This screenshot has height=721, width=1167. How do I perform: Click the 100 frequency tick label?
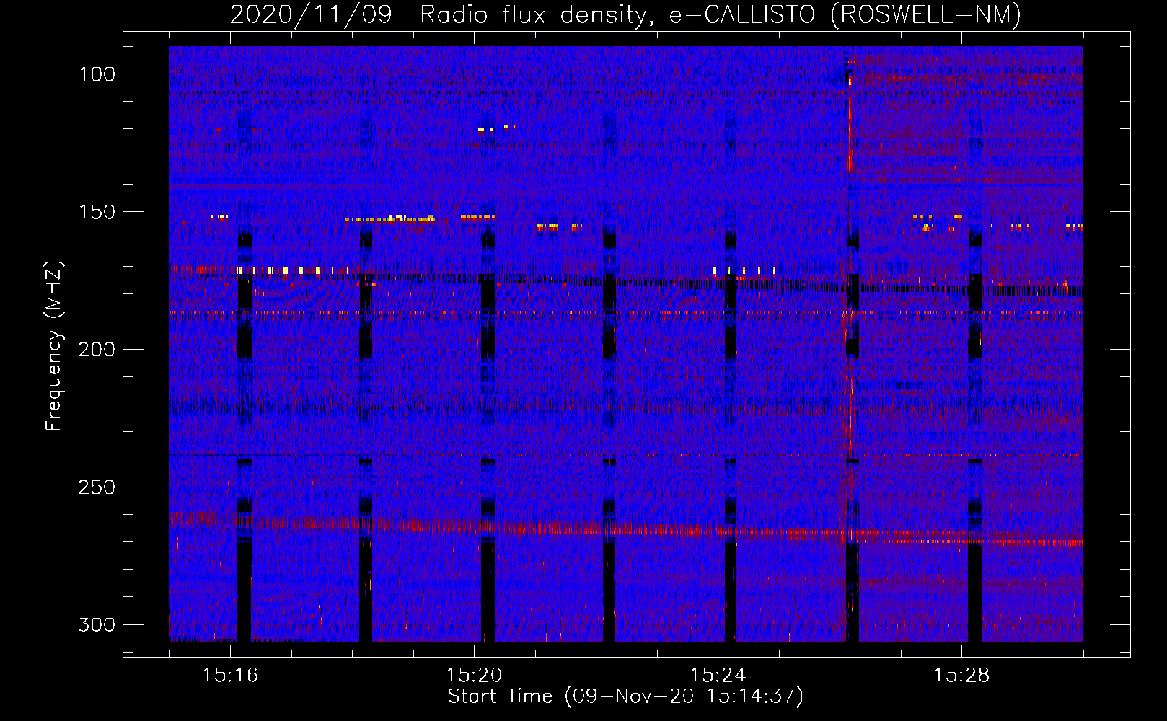click(x=97, y=74)
